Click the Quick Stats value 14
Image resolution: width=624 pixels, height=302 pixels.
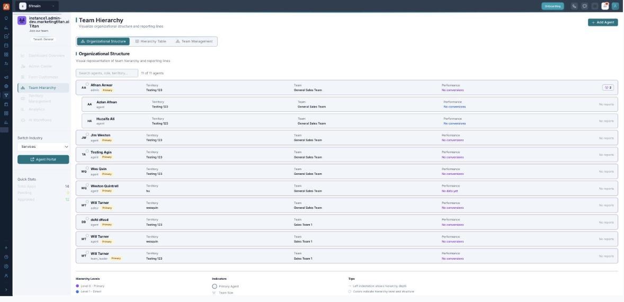click(67, 186)
